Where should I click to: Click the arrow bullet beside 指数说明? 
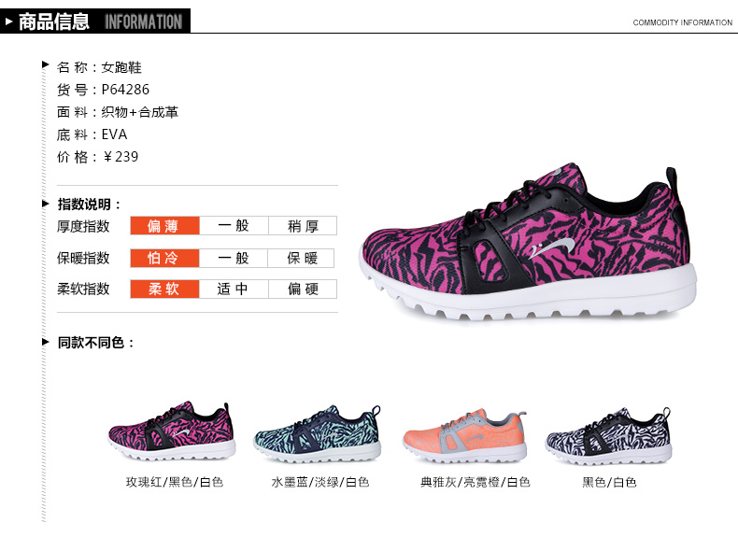pyautogui.click(x=46, y=204)
